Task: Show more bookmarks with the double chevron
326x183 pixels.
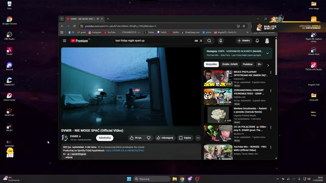Action: pos(247,32)
